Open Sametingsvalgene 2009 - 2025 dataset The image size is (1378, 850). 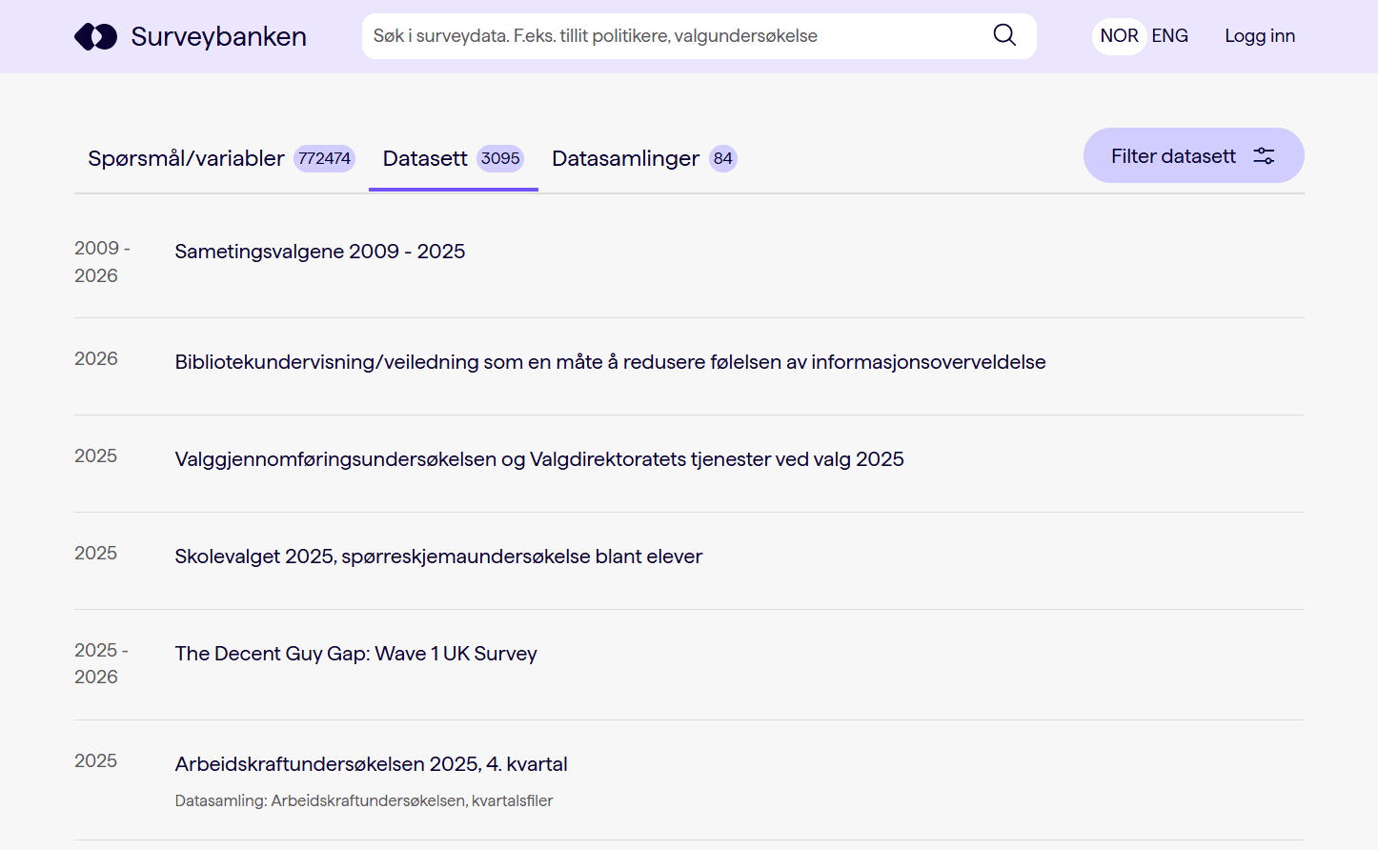(320, 252)
